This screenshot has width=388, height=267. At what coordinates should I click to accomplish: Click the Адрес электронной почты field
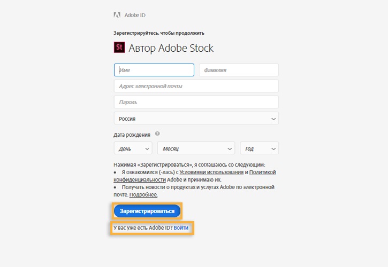click(196, 86)
